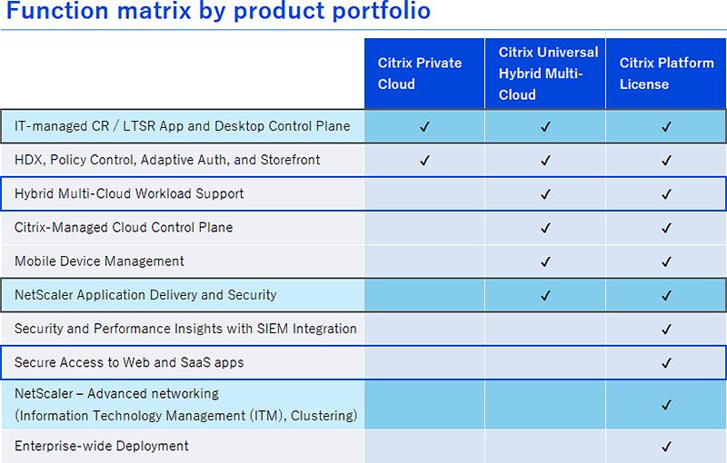Click Universal Hybrid checkmark in IT-managed CR row
This screenshot has height=463, width=727.
click(546, 126)
